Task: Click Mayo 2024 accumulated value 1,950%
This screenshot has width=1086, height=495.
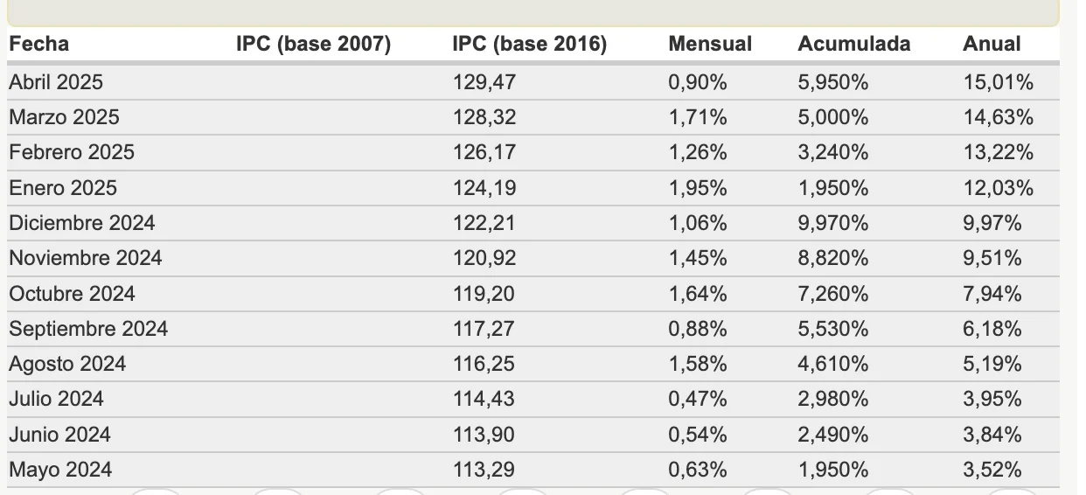Action: click(833, 470)
